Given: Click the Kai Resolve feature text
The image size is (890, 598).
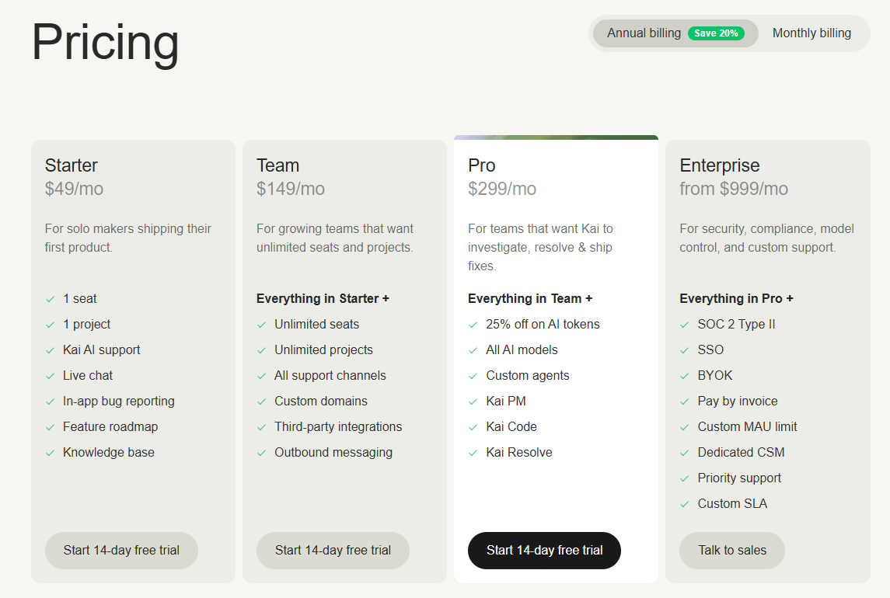Looking at the screenshot, I should [518, 452].
